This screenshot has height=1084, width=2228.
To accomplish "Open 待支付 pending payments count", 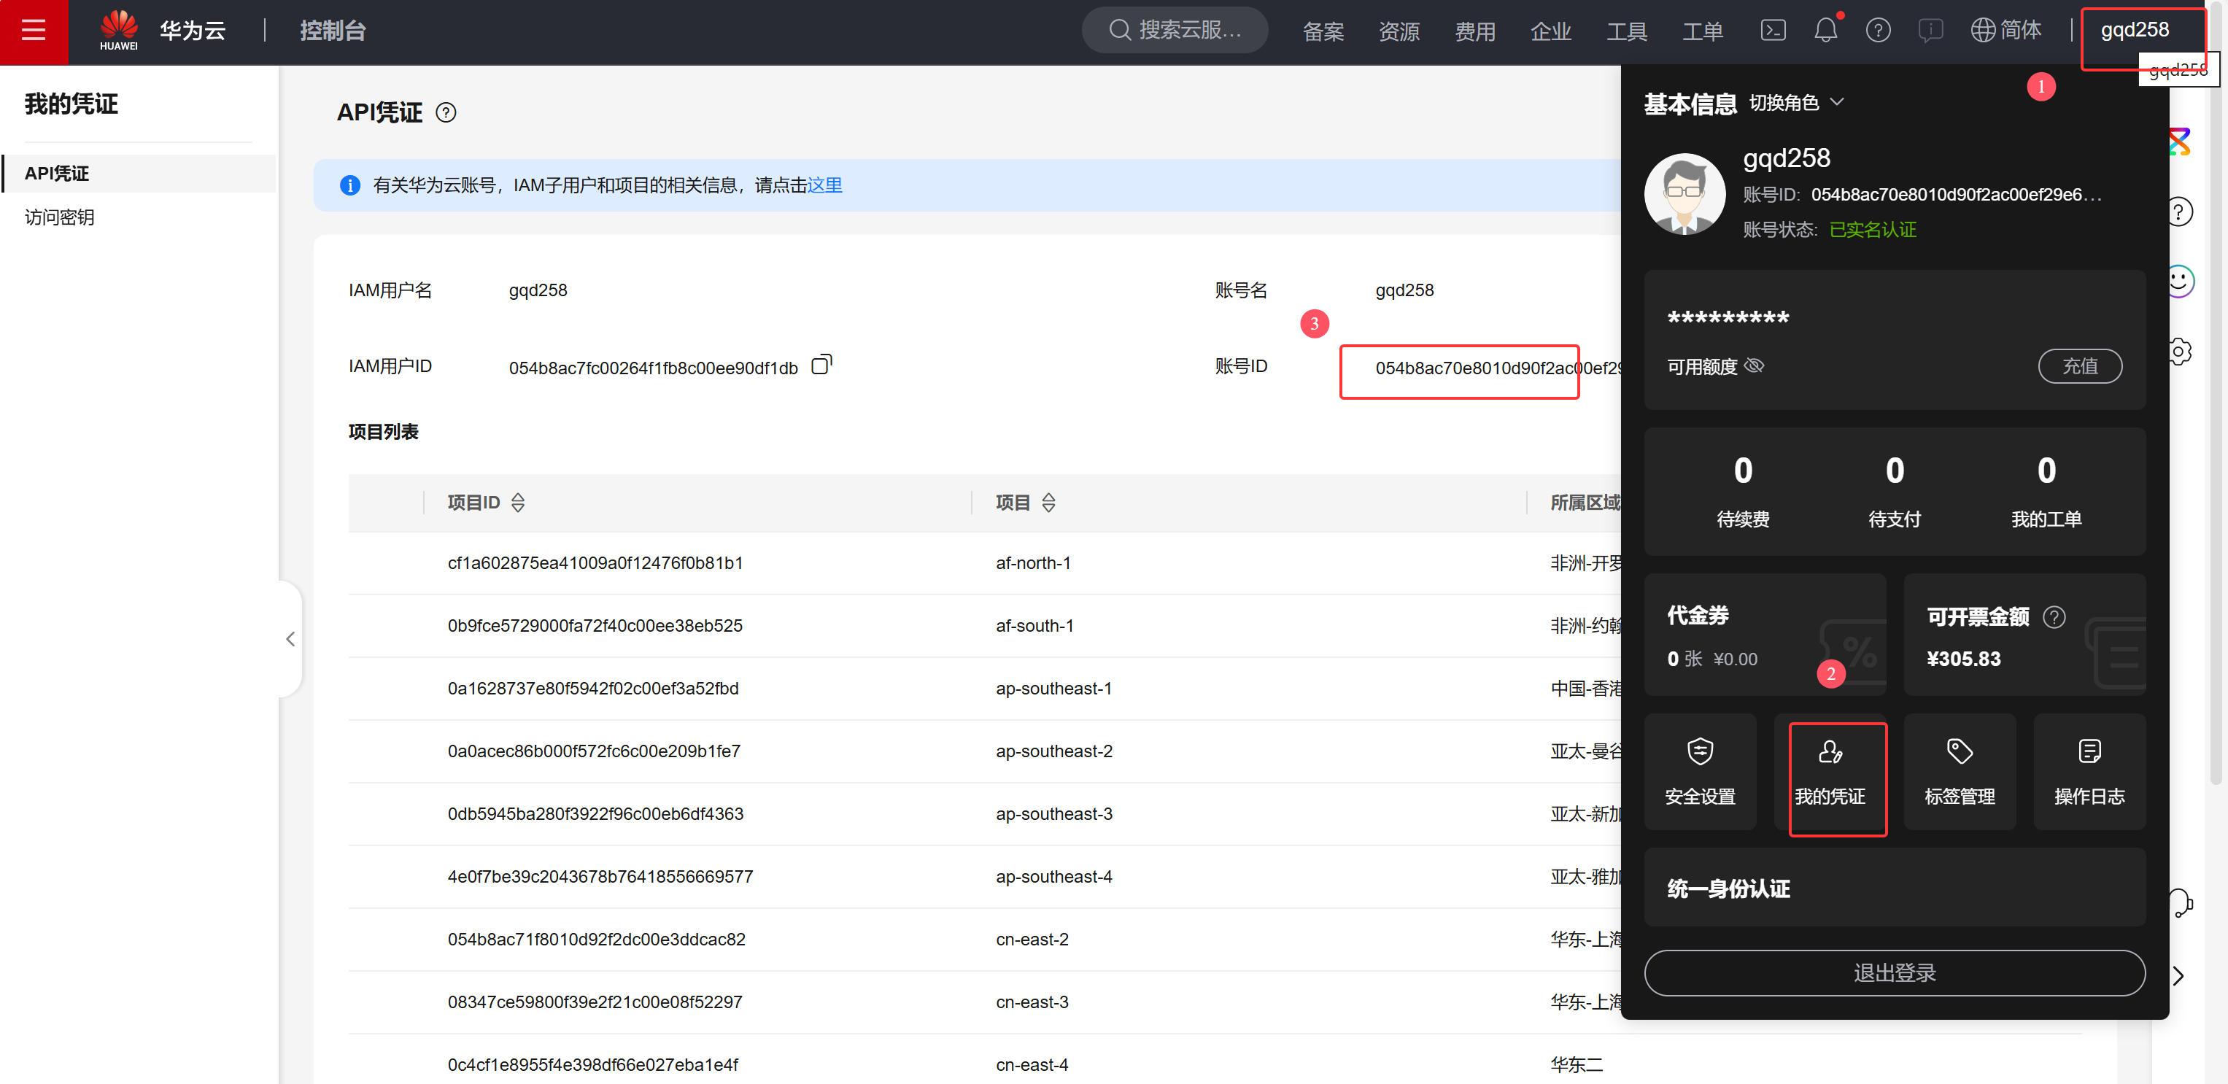I will [x=1894, y=492].
